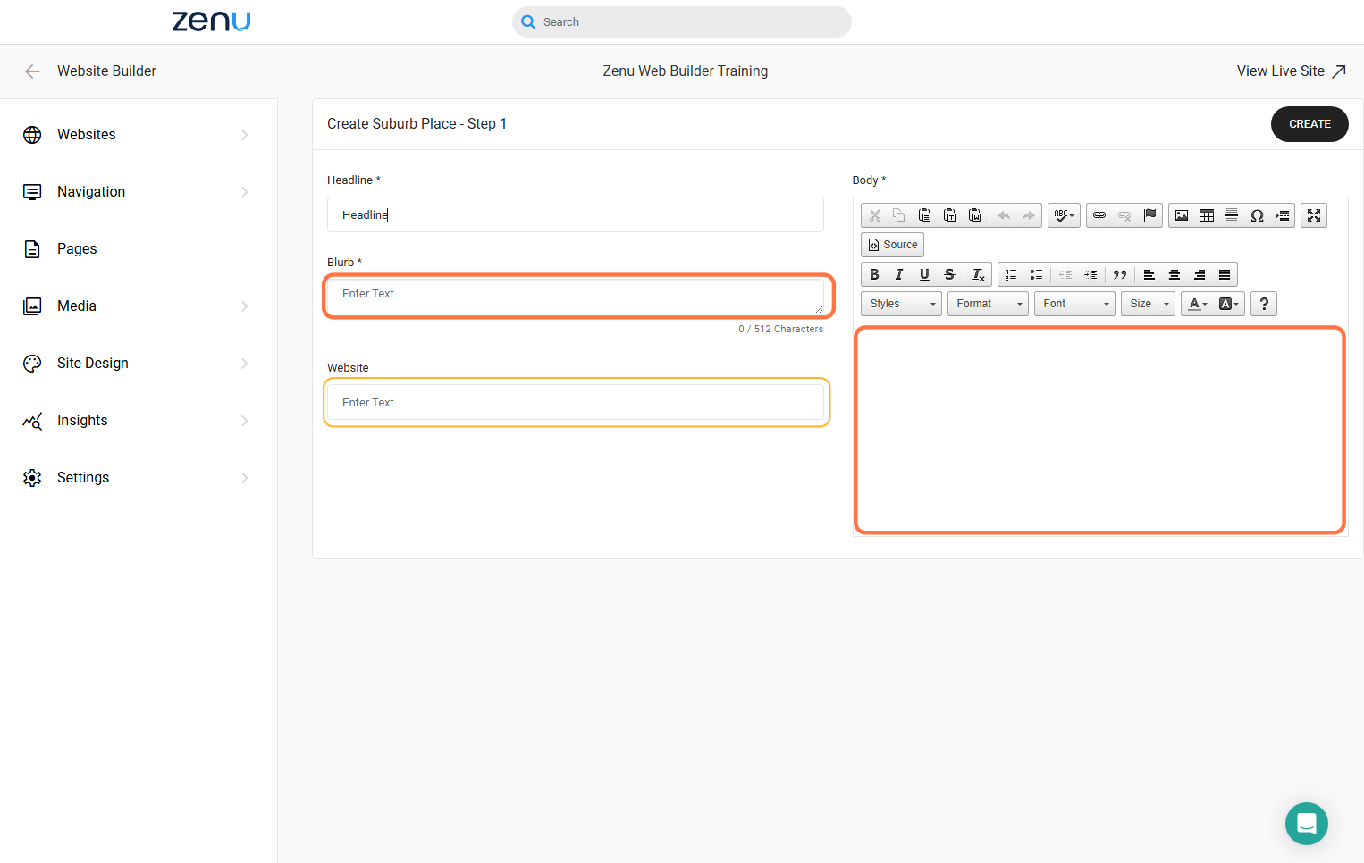Open the background color picker

1229,304
